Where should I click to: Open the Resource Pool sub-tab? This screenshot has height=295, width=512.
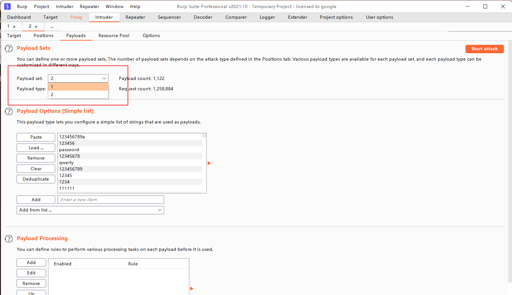point(114,35)
